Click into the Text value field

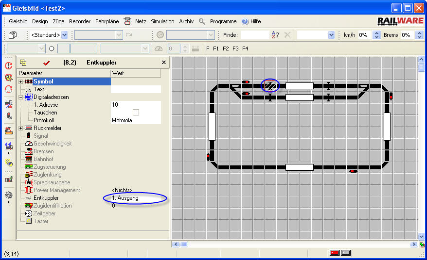136,89
